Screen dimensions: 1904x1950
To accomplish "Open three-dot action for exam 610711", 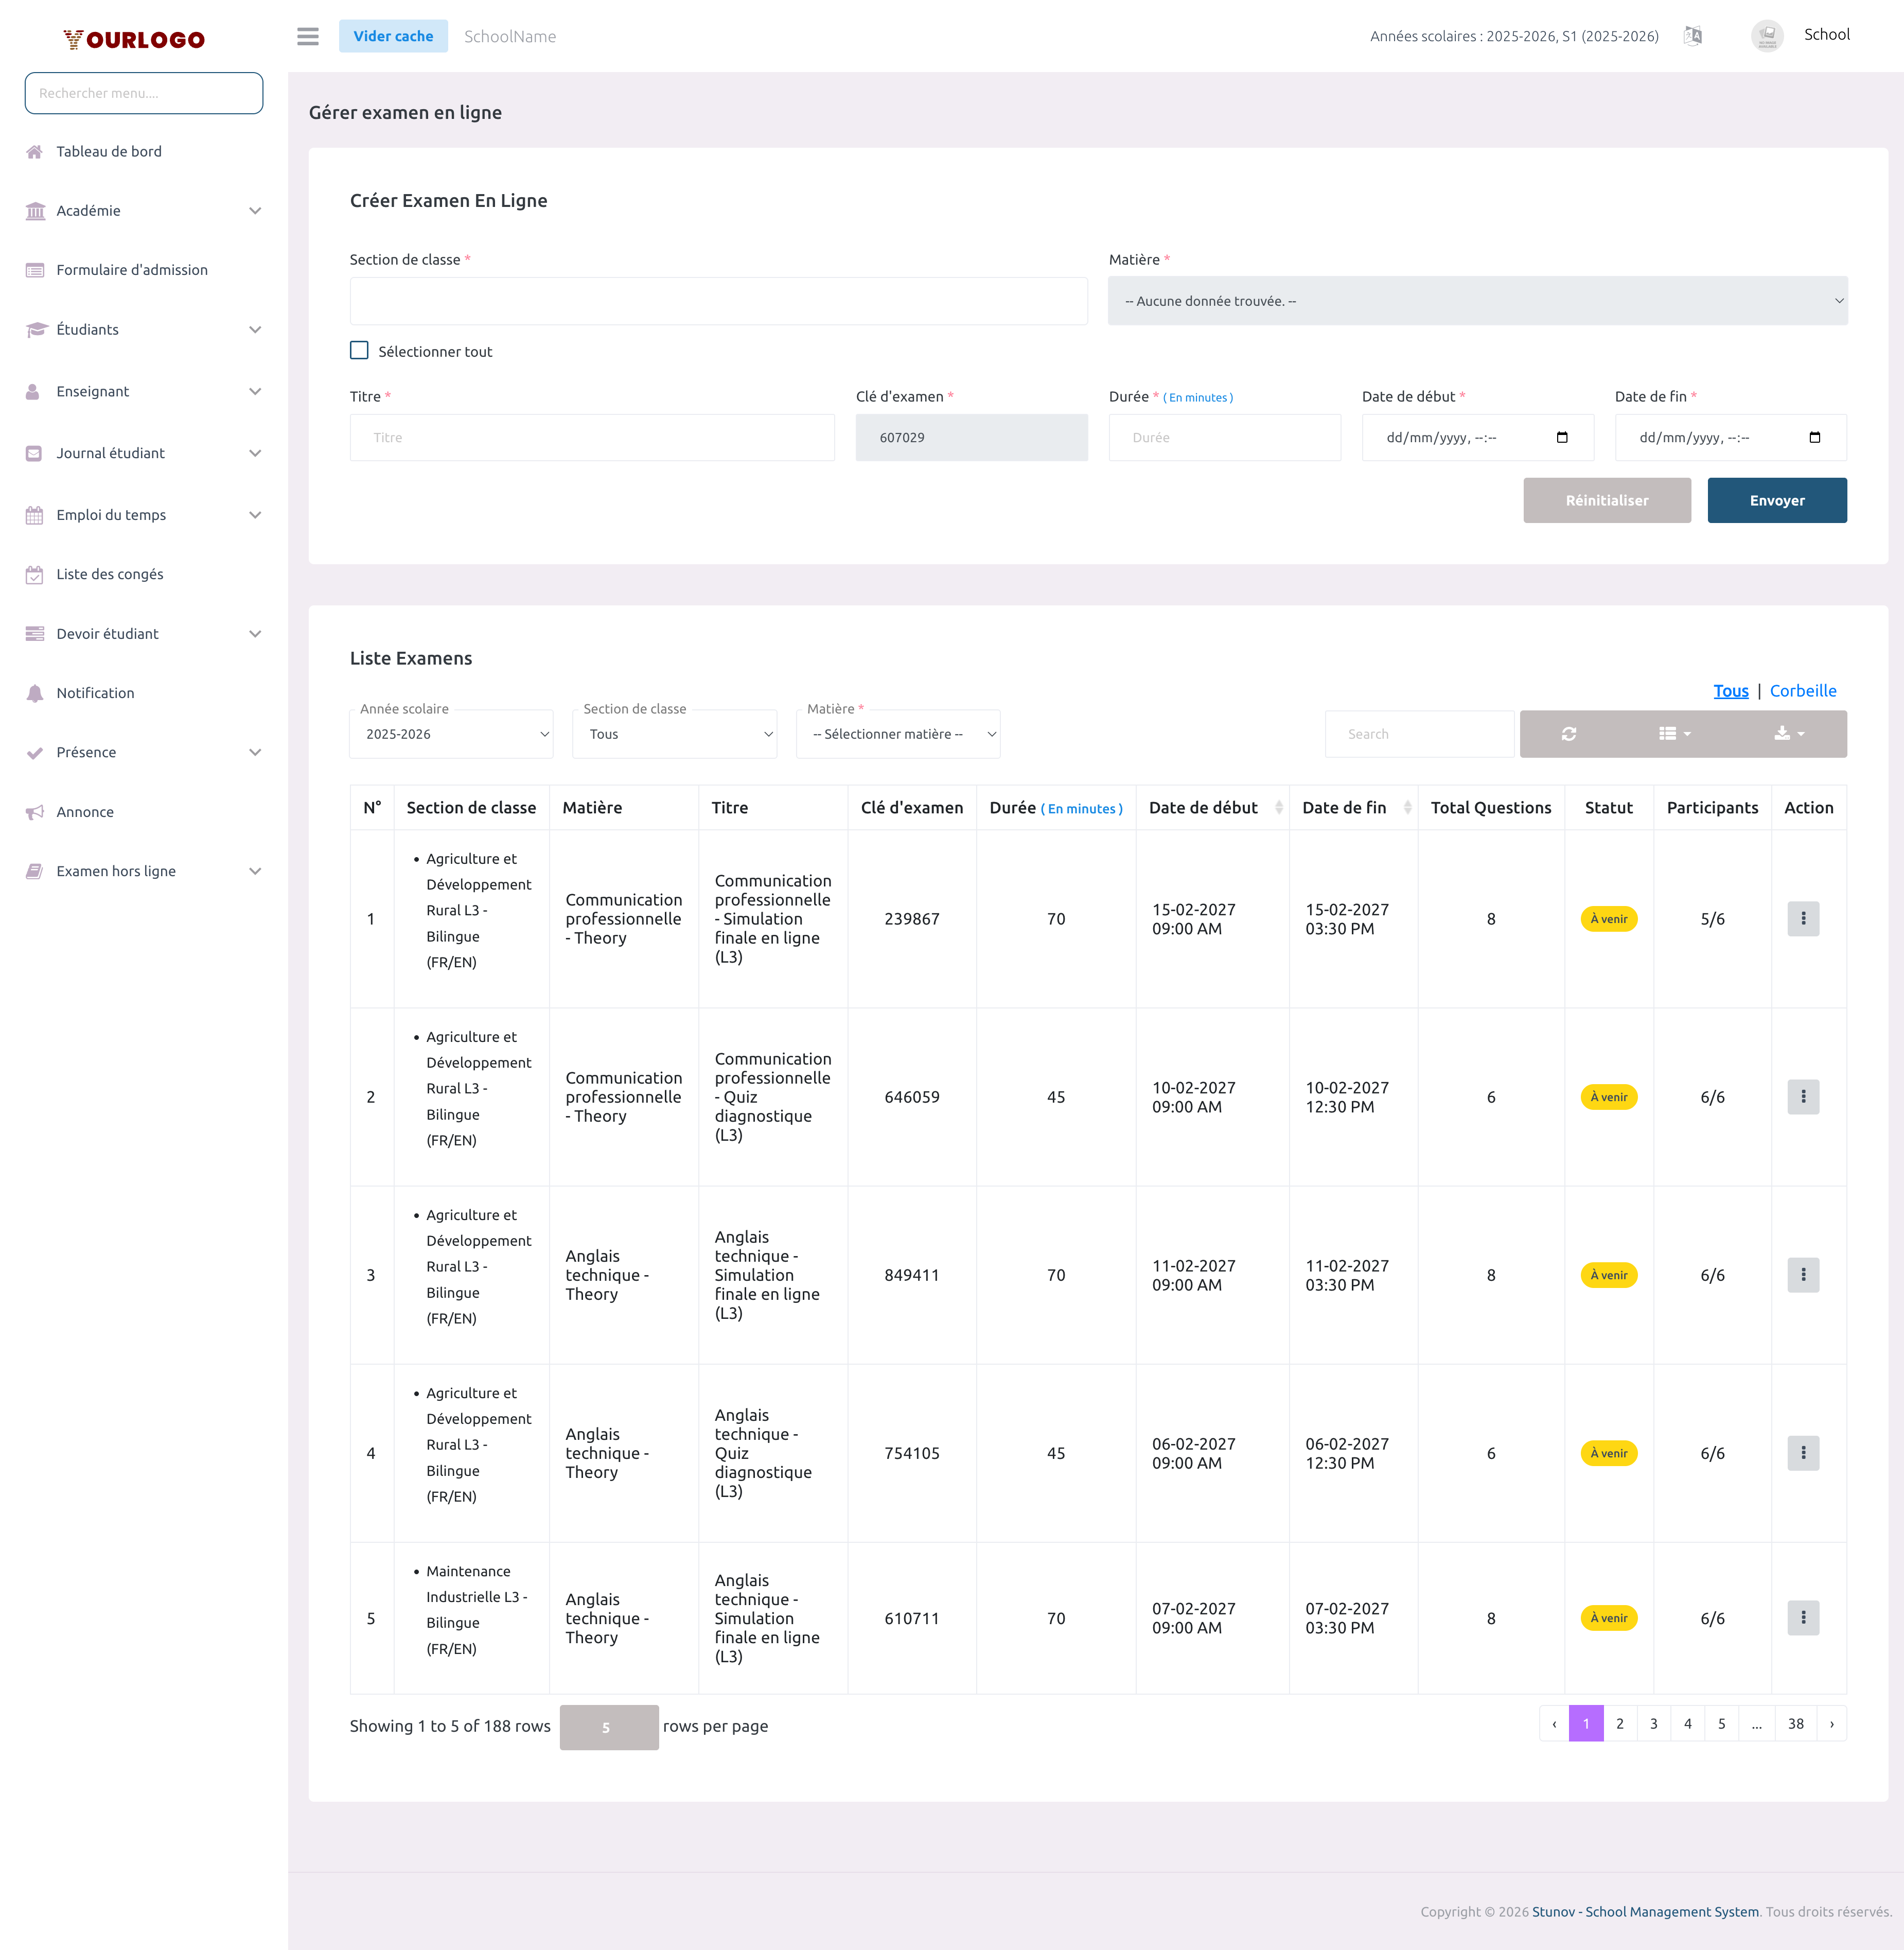I will coord(1803,1618).
